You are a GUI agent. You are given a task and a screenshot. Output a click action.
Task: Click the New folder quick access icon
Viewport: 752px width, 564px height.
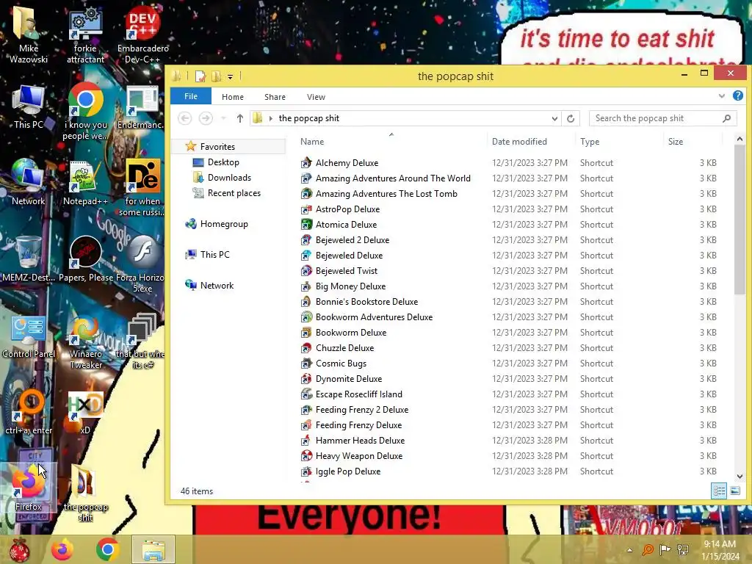[217, 76]
